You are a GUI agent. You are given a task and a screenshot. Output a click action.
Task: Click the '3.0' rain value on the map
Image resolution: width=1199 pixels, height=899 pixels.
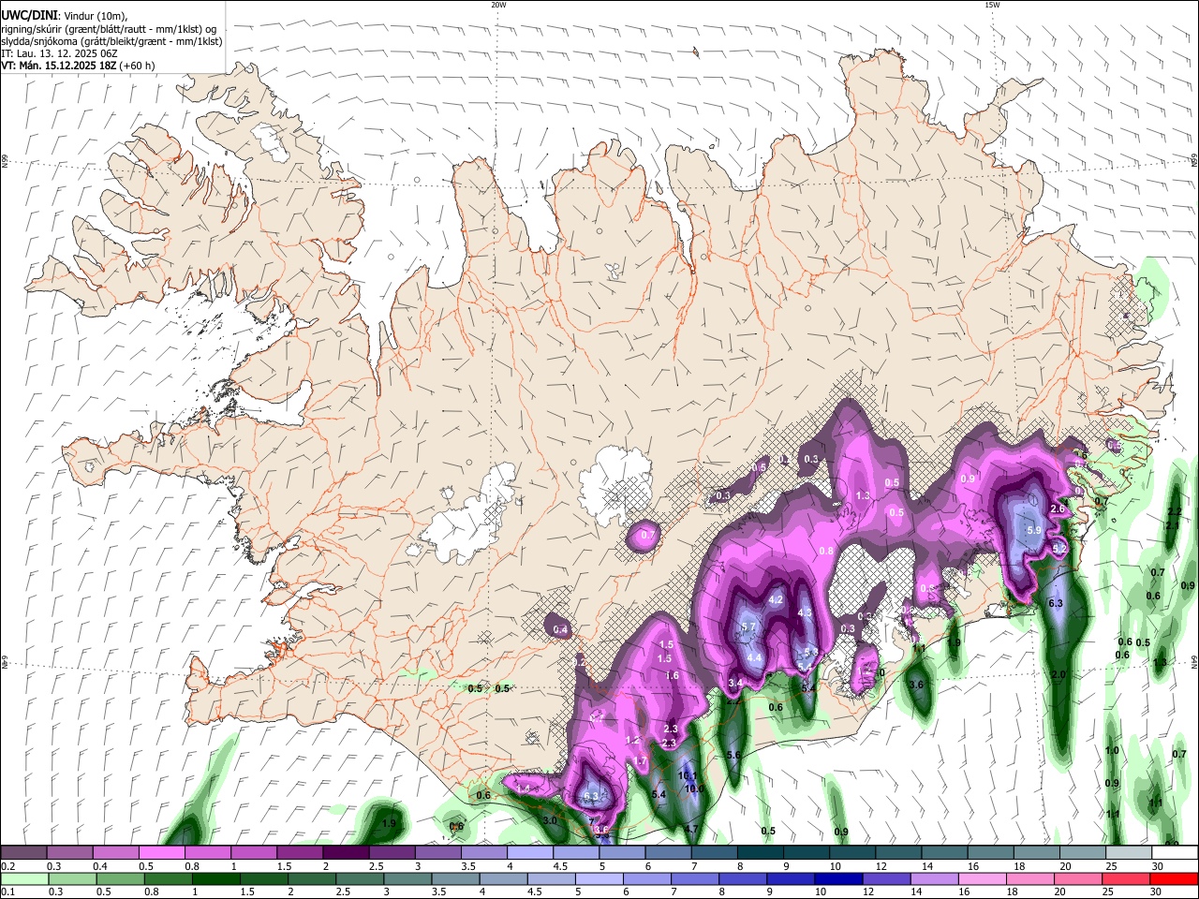[551, 820]
